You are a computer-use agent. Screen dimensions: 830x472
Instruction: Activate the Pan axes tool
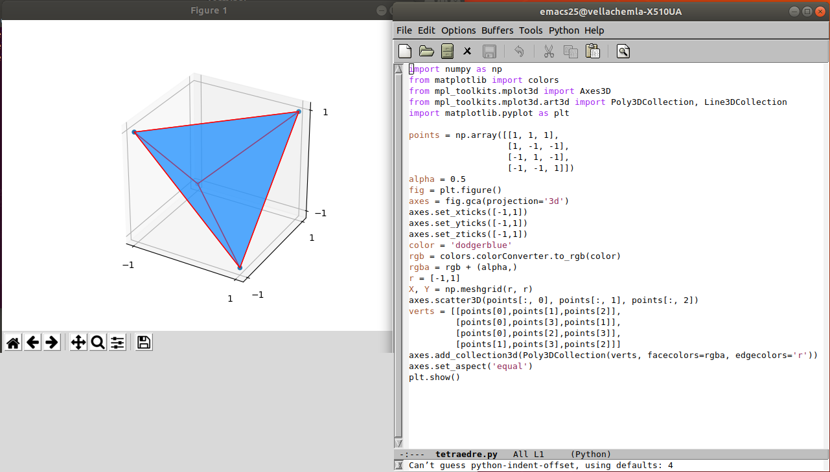pos(78,343)
